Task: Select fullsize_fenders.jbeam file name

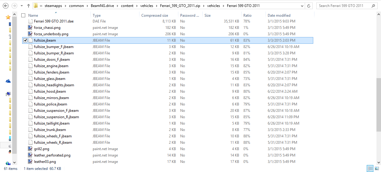Action: point(52,72)
